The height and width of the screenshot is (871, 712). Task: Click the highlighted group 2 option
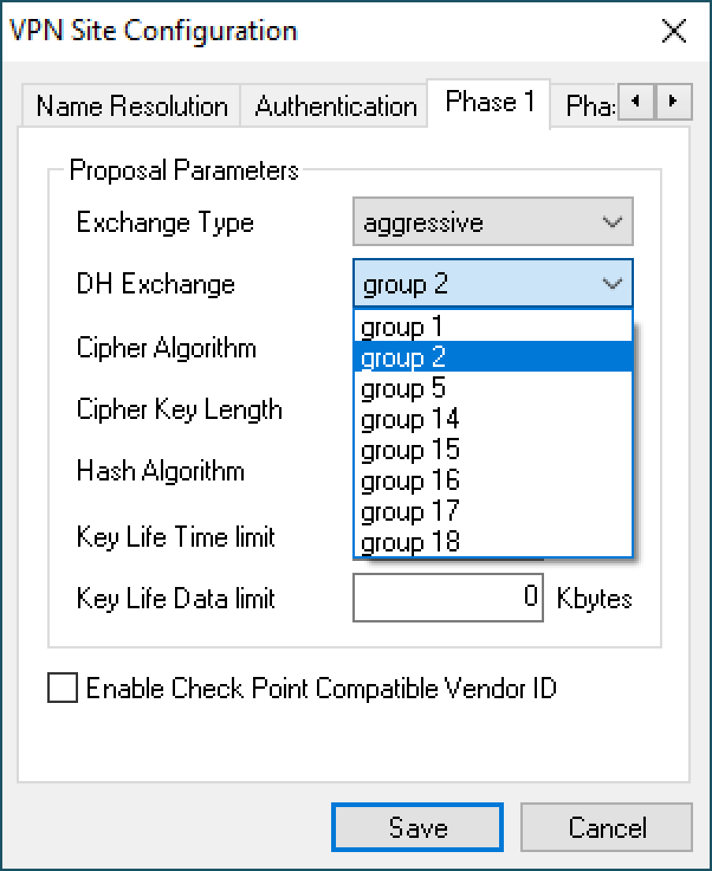point(492,357)
